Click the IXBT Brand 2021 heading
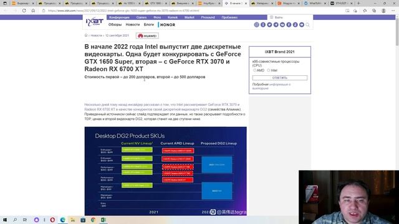This screenshot has height=224, width=399. point(279,52)
